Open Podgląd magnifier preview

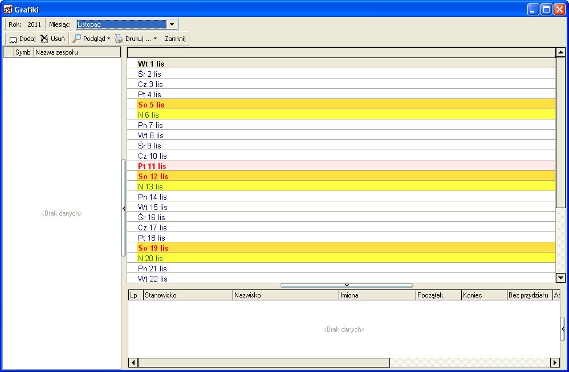[x=76, y=38]
